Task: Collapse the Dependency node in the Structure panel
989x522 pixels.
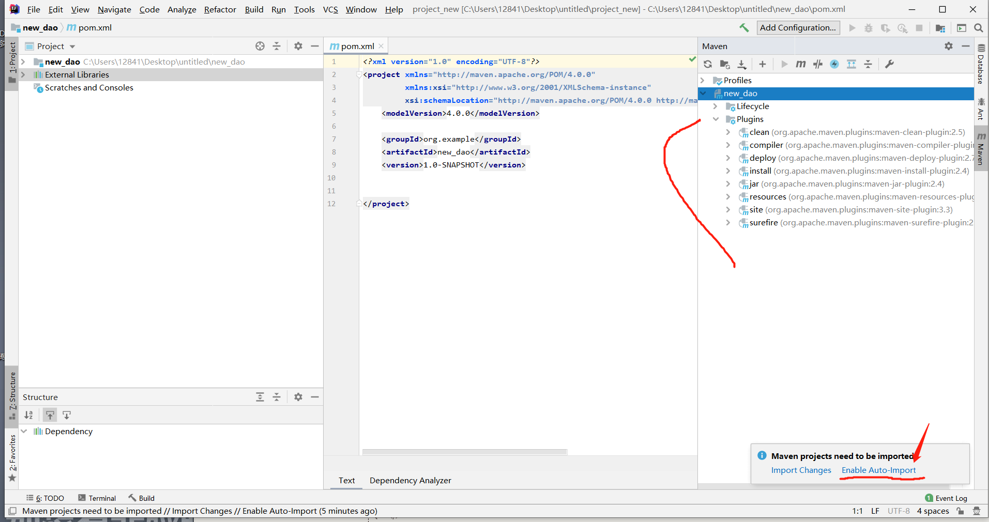Action: tap(24, 431)
